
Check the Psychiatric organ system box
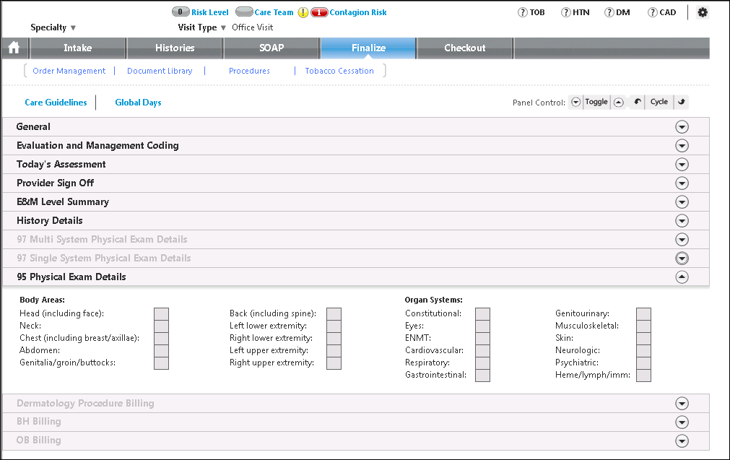643,363
